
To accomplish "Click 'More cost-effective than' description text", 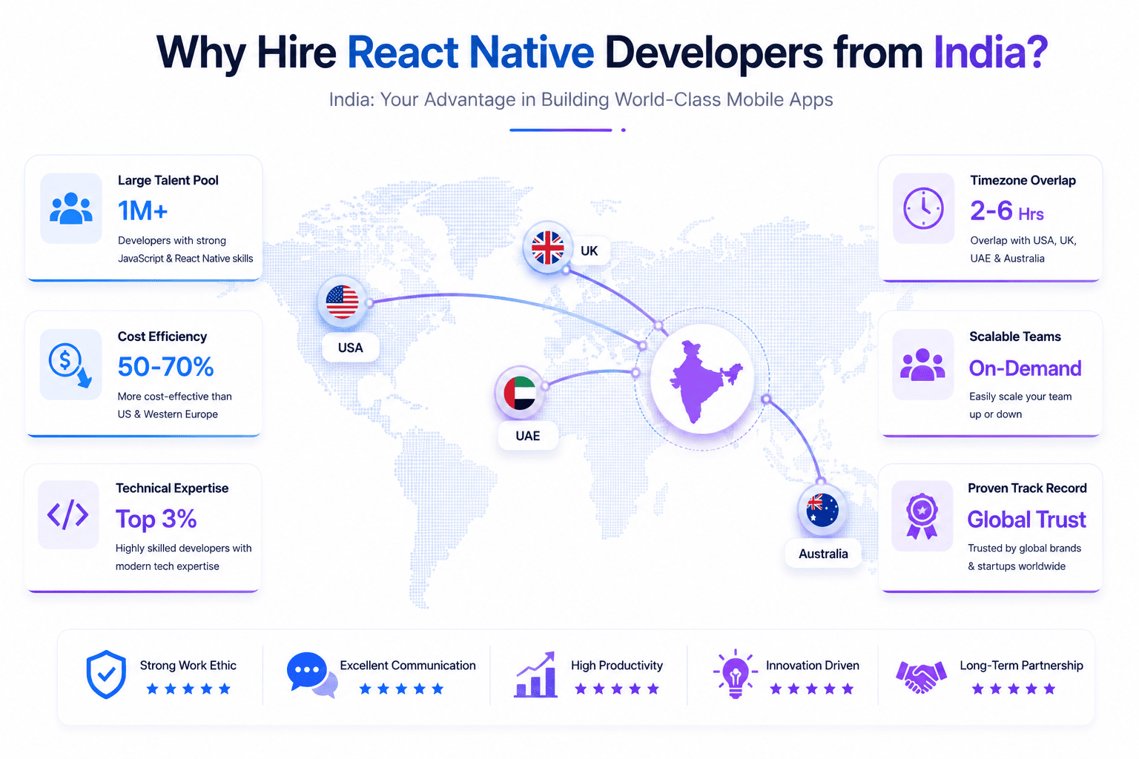I will (x=175, y=397).
